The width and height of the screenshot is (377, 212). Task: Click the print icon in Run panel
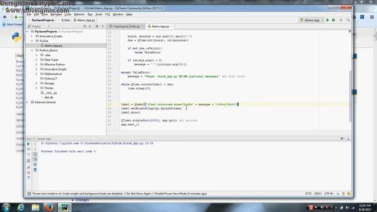[x=35, y=165]
